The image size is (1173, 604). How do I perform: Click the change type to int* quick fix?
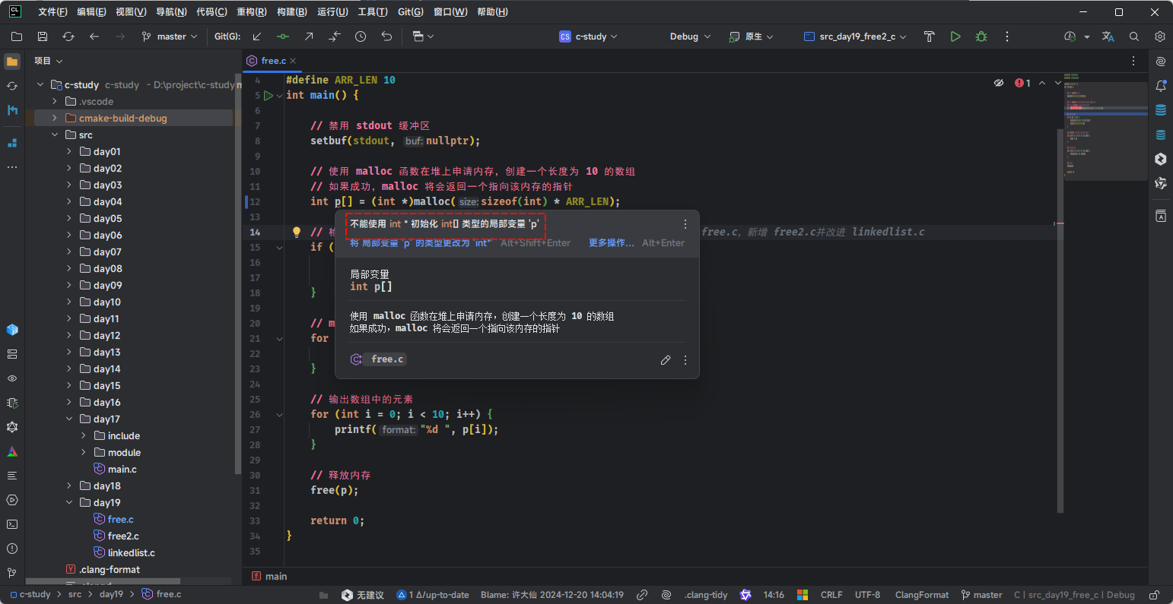click(x=420, y=243)
